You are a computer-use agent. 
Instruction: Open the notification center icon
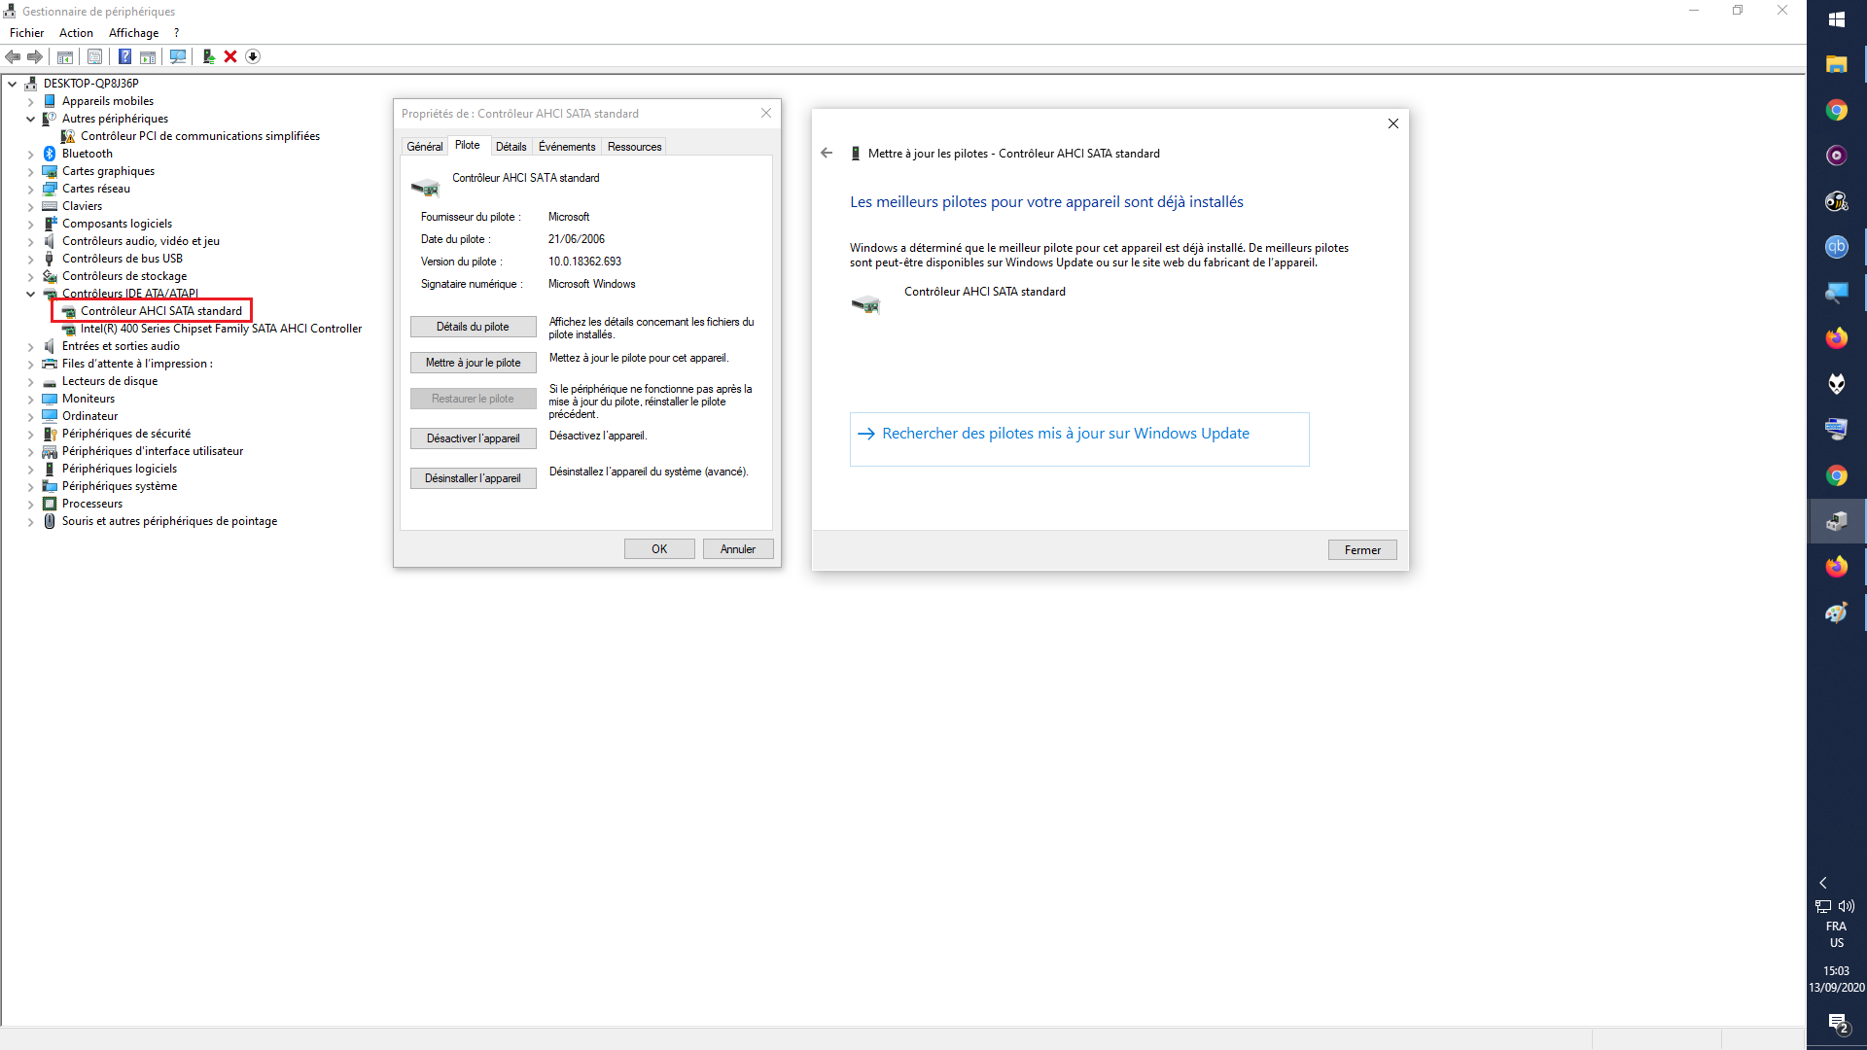[x=1837, y=1024]
